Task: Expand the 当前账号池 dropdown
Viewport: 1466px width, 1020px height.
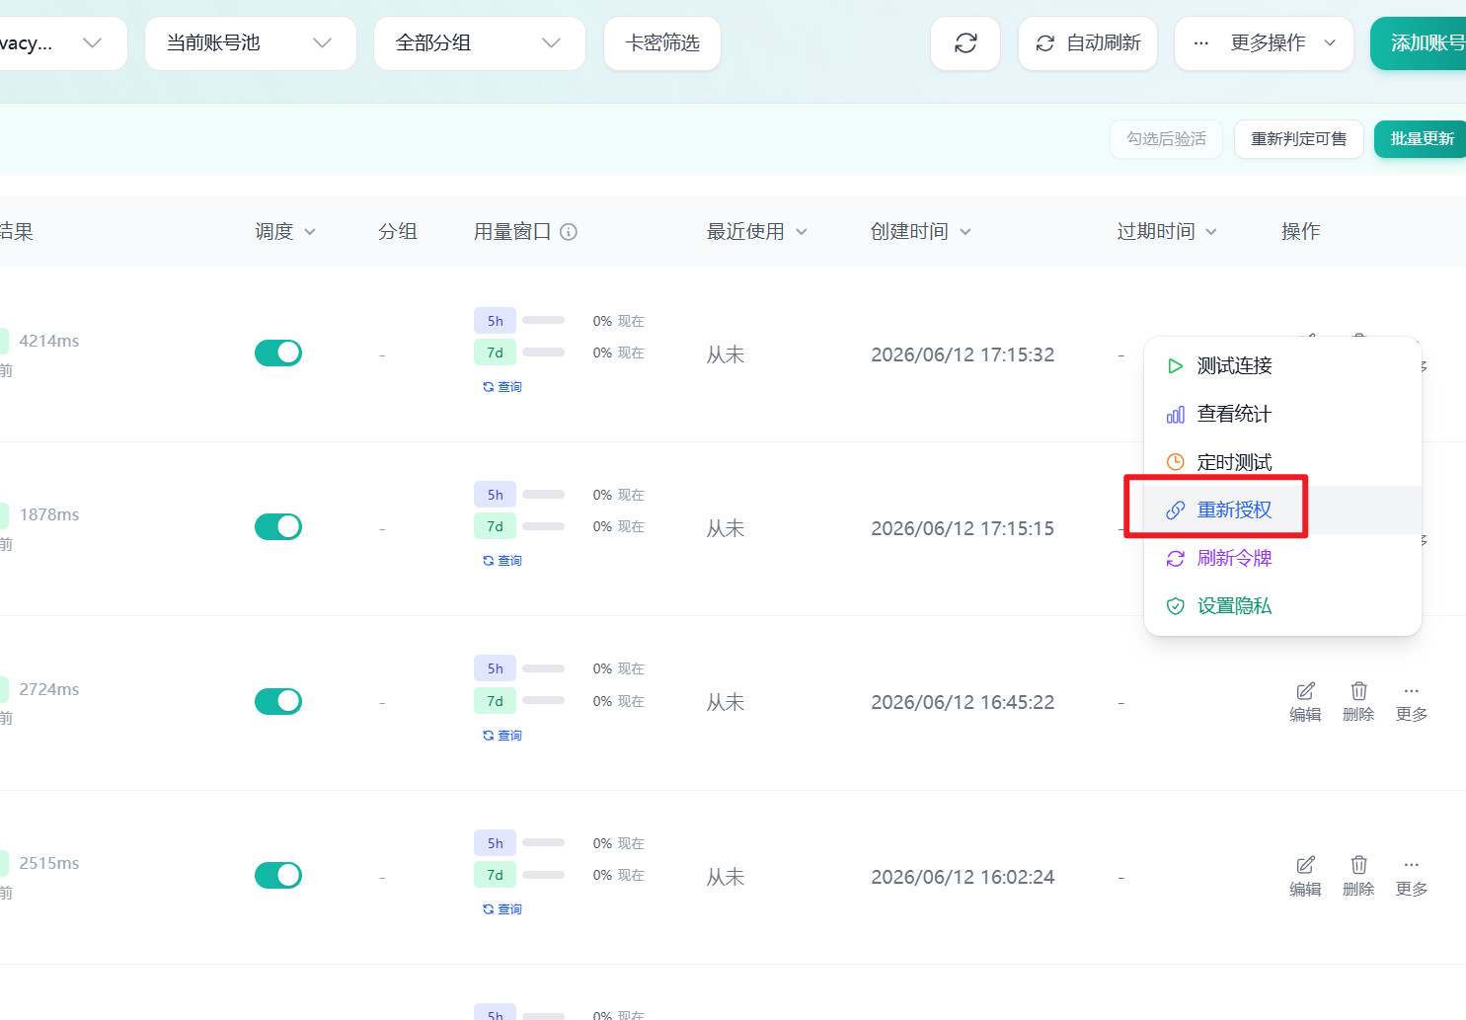Action: tap(251, 43)
